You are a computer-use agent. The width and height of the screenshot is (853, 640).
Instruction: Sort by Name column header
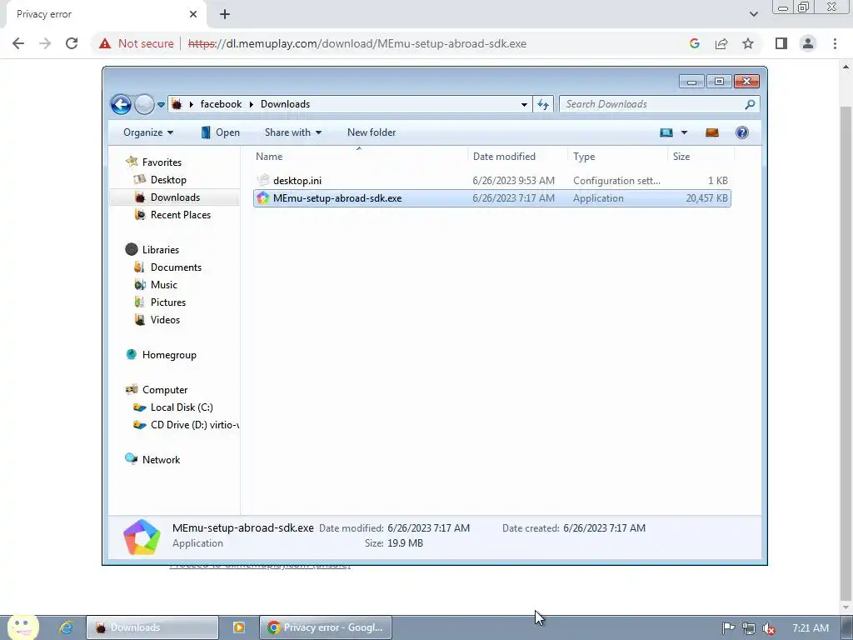[360, 157]
